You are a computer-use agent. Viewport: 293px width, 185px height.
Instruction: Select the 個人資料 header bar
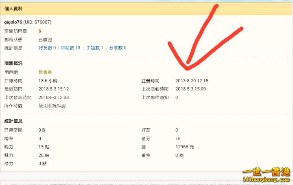click(146, 9)
